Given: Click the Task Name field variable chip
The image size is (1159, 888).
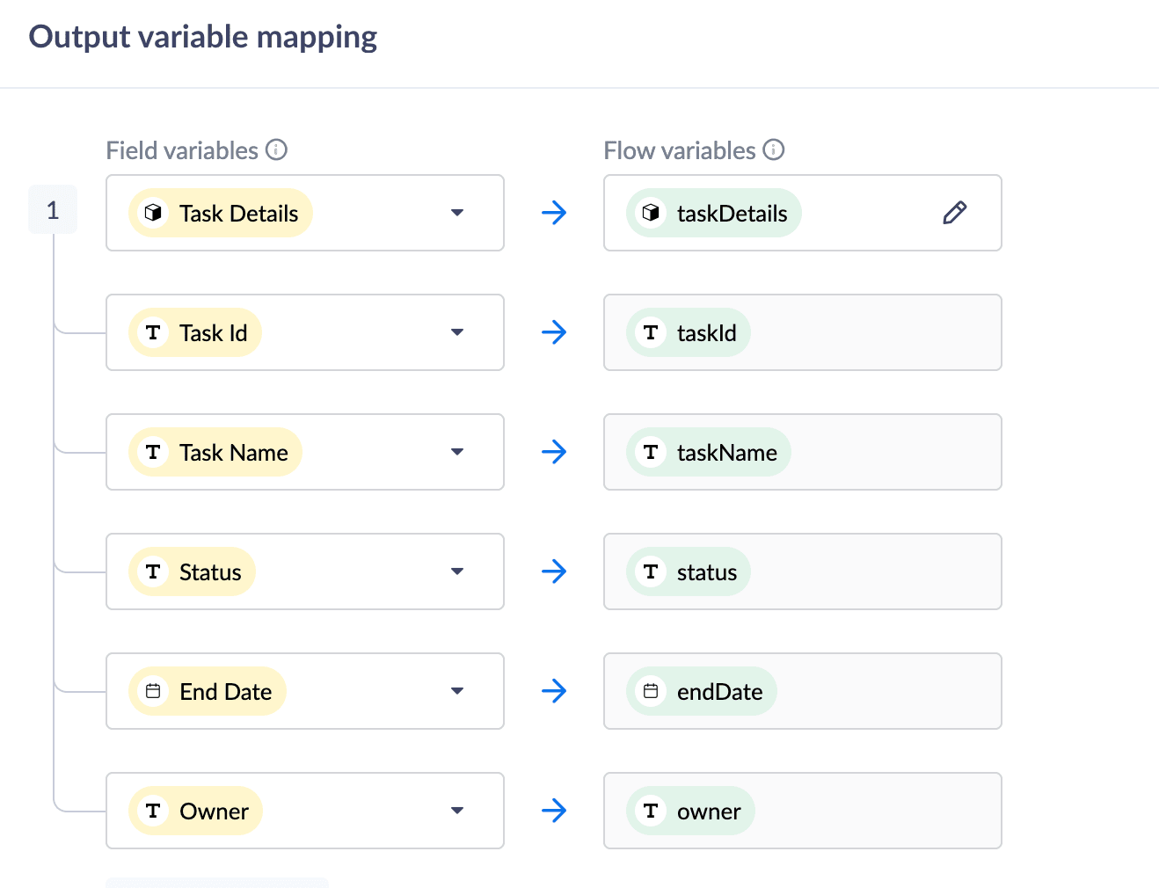Looking at the screenshot, I should click(215, 452).
